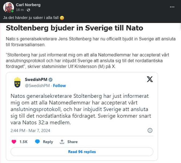This screenshot has width=181, height=163.
Task: Click the Carl Norberg name link
Action: coord(28,5)
